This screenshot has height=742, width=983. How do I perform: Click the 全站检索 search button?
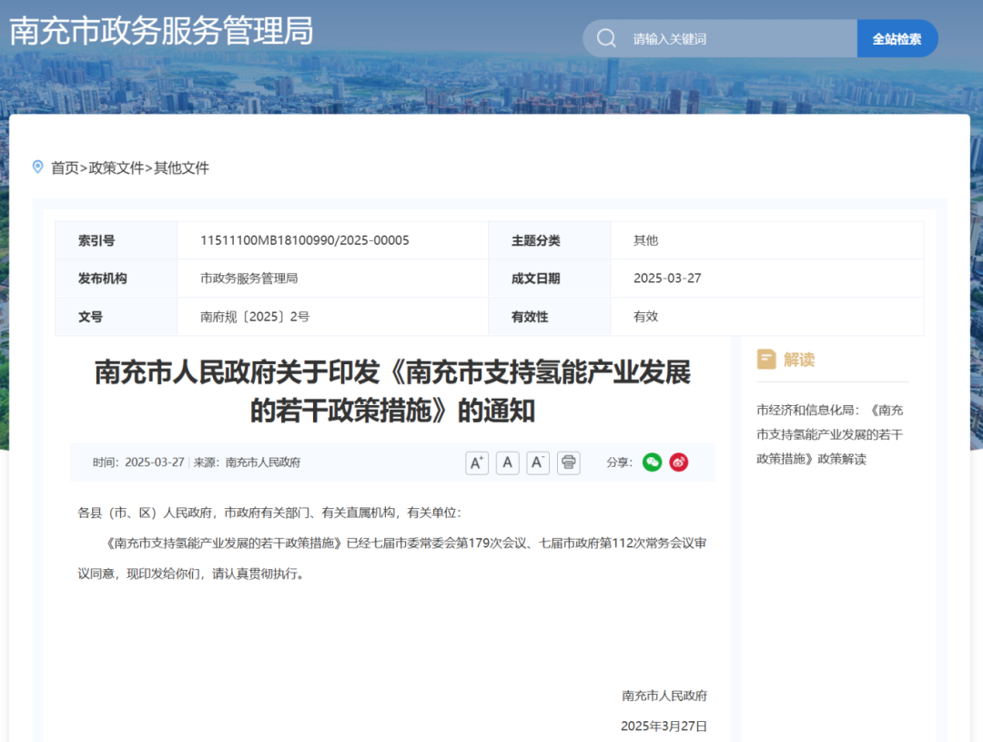click(897, 39)
